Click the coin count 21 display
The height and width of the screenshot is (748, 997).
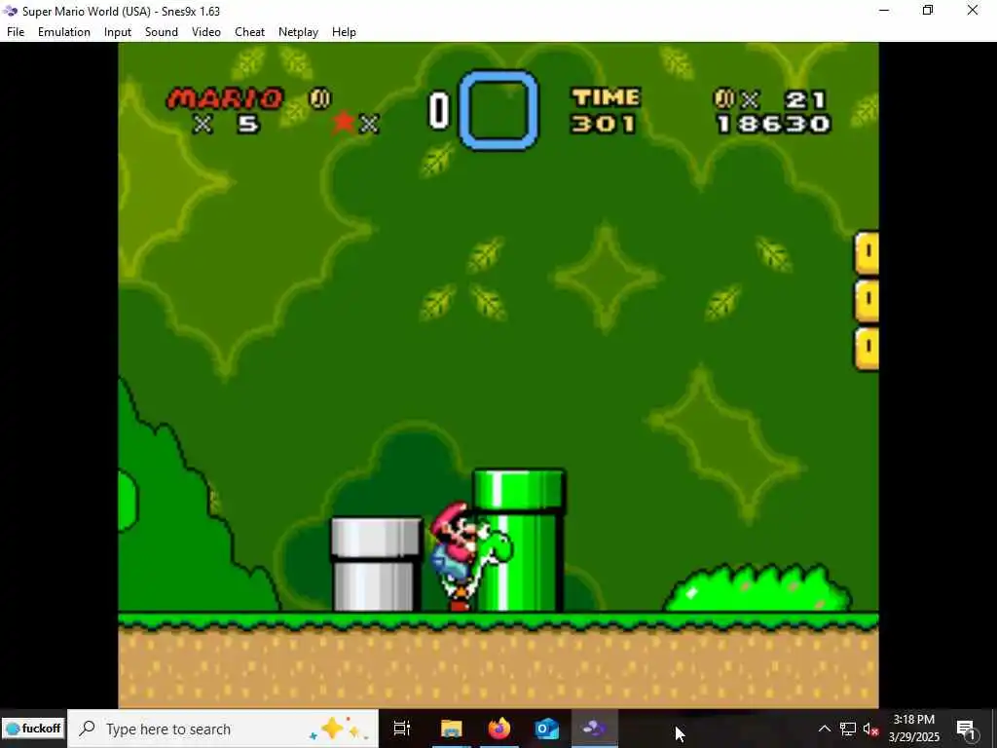[771, 100]
